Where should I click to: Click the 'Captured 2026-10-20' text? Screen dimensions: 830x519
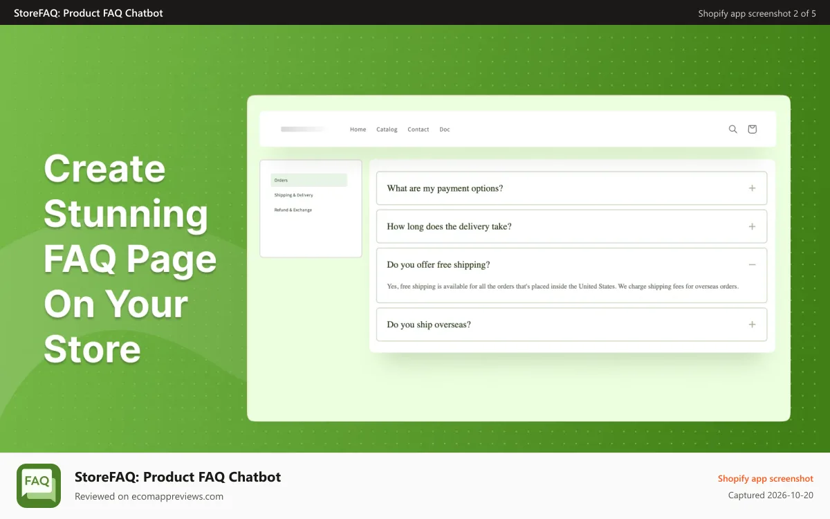point(771,495)
